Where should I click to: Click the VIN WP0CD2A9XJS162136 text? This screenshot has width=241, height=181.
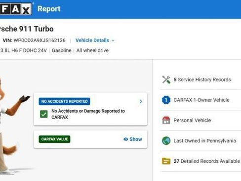[x=34, y=41]
